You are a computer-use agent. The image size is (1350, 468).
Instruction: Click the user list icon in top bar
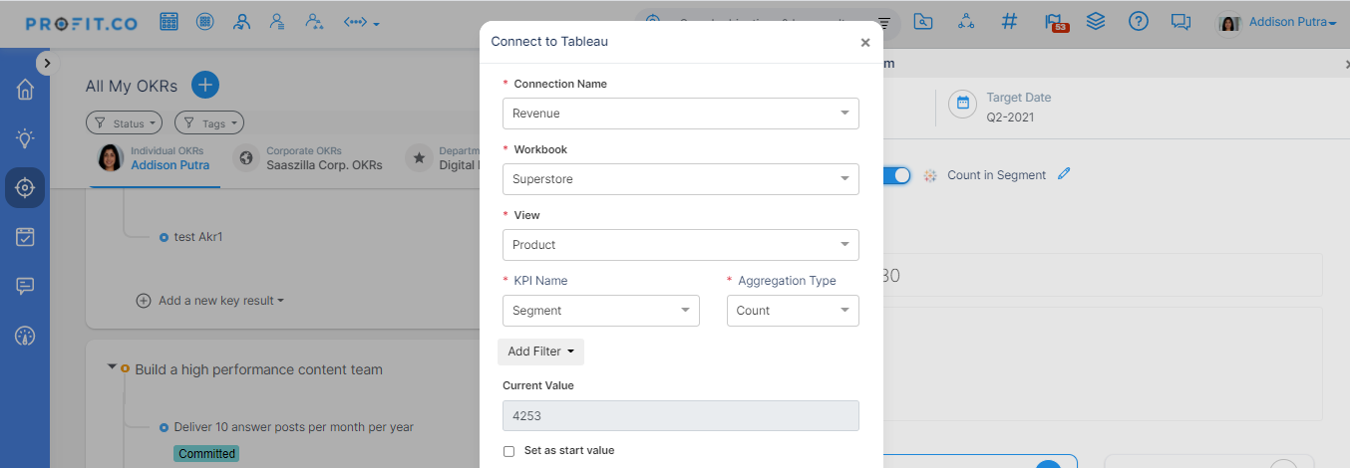tap(278, 22)
